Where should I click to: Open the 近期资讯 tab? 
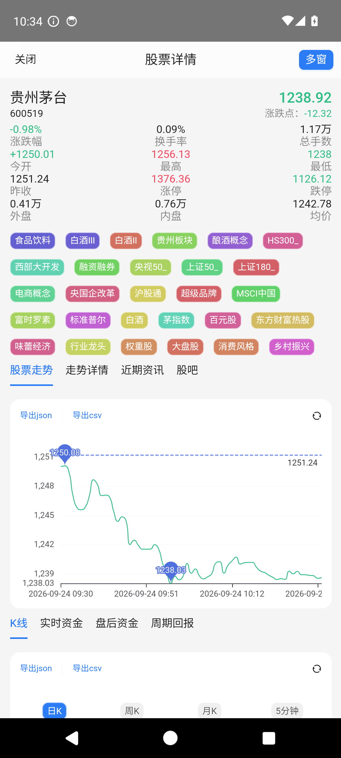[142, 370]
